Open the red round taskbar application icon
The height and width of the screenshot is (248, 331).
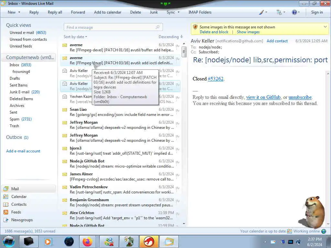[149, 242]
